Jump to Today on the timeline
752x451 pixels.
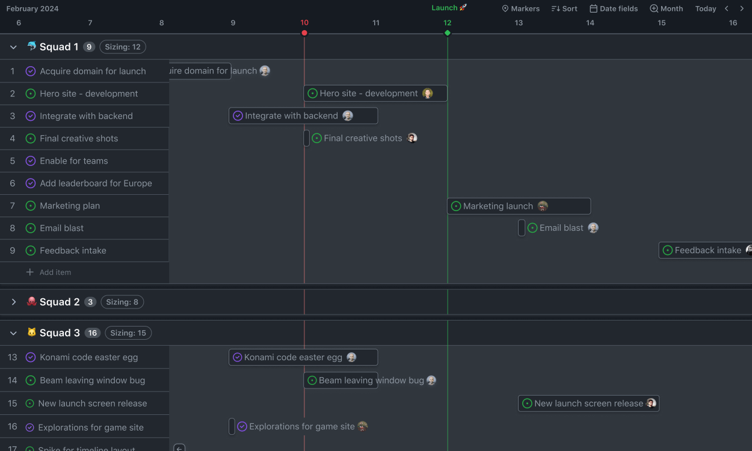coord(705,8)
